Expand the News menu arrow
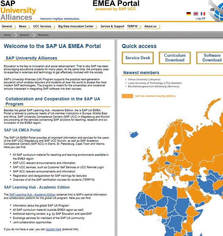The height and width of the screenshot is (236, 223). [x=29, y=27]
